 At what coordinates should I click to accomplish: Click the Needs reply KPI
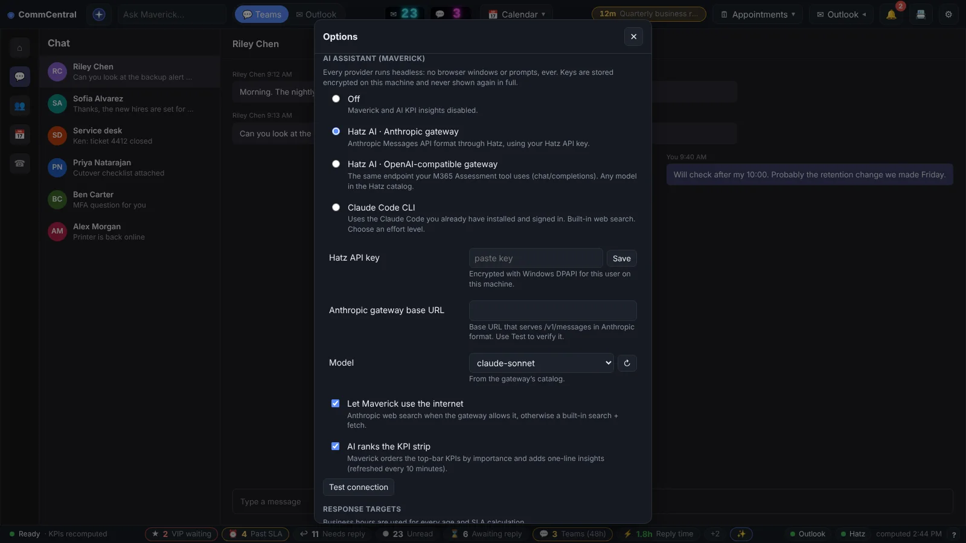tap(333, 534)
